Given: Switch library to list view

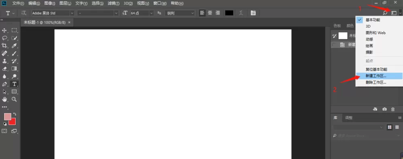Looking at the screenshot, I should [x=397, y=127].
